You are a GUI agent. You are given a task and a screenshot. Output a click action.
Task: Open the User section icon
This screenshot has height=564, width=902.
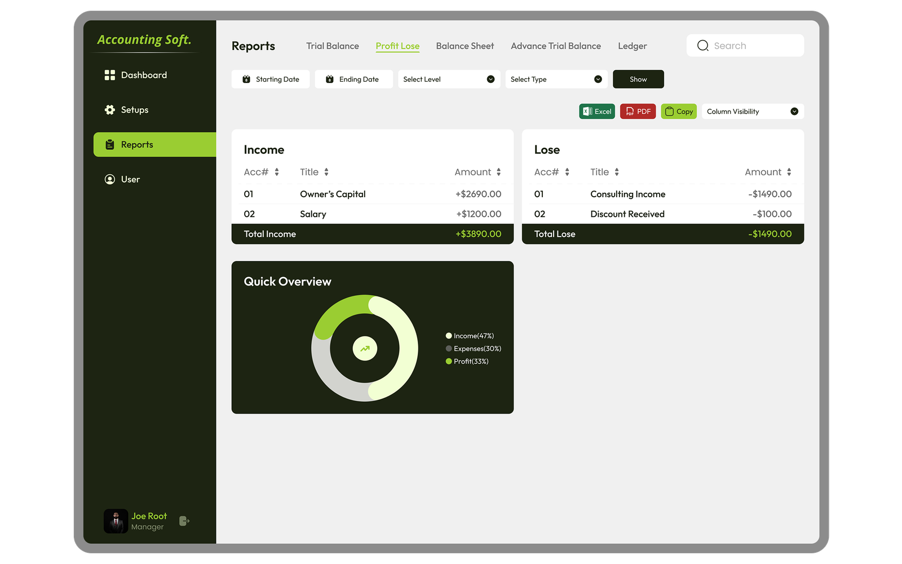point(109,179)
